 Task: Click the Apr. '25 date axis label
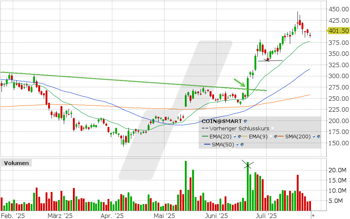(x=112, y=216)
